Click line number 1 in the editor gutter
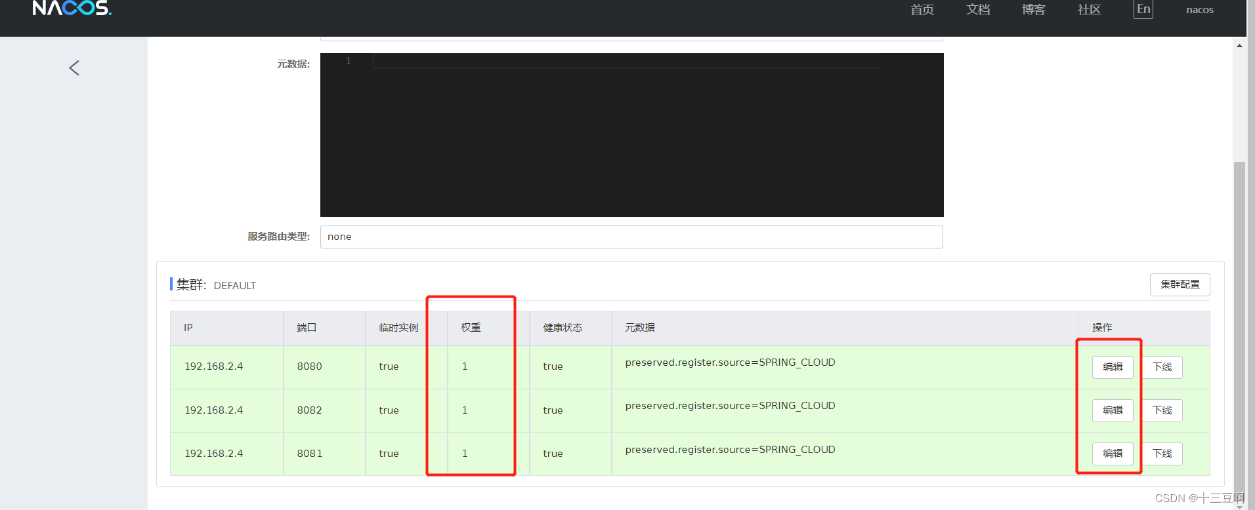 point(349,61)
